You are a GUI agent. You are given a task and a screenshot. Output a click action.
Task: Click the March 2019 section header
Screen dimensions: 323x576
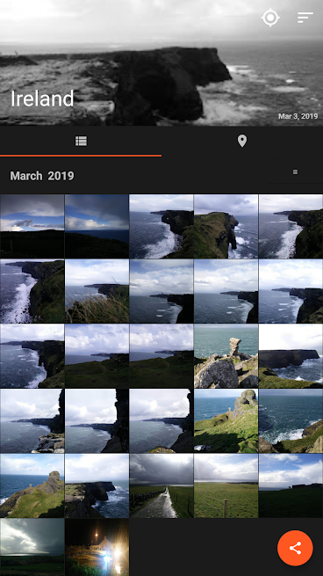42,176
